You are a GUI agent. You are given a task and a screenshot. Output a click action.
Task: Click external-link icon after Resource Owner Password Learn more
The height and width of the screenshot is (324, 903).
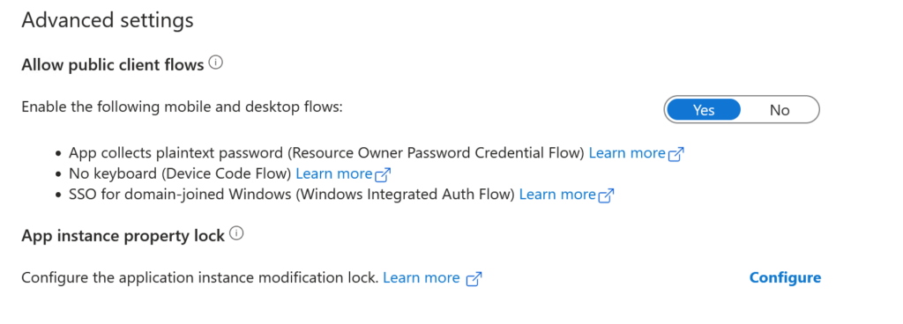(676, 154)
